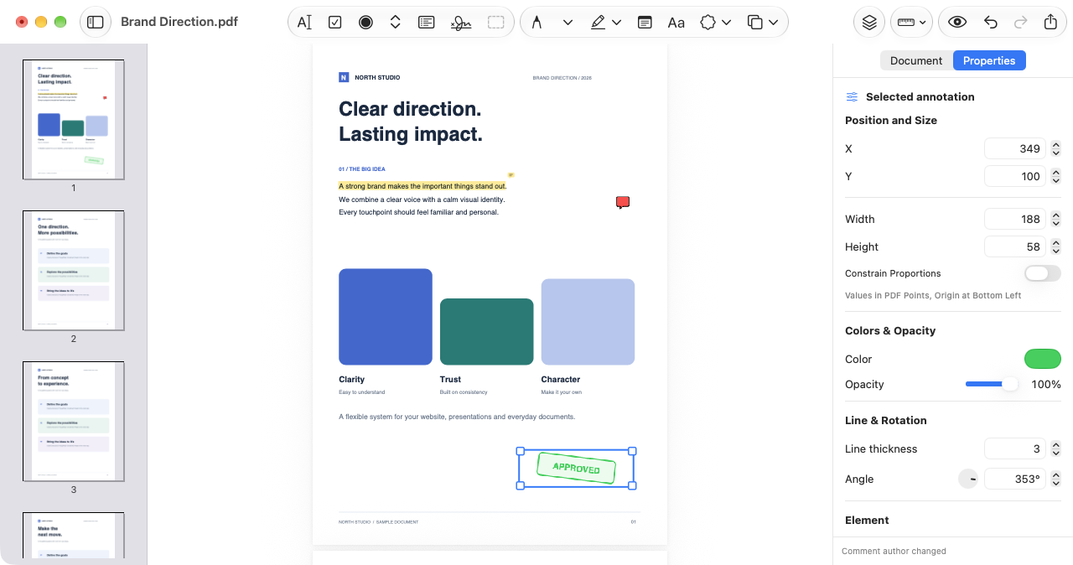Click the light blue Character square
This screenshot has width=1073, height=565.
pyautogui.click(x=588, y=322)
